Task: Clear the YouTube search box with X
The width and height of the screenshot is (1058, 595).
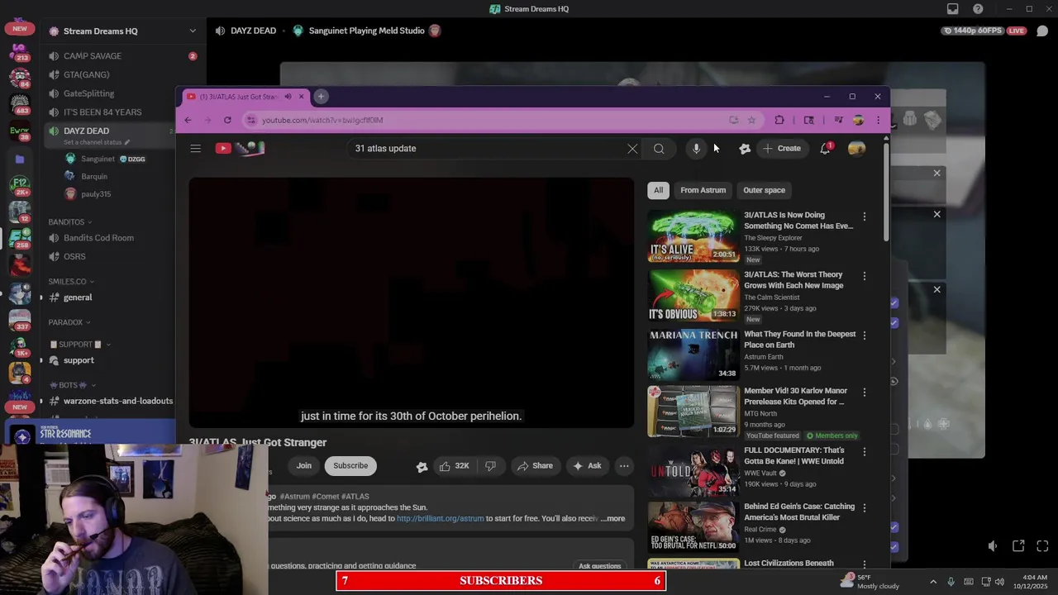Action: point(632,149)
